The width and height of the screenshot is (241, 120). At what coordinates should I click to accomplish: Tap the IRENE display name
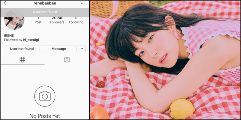pos(9,36)
